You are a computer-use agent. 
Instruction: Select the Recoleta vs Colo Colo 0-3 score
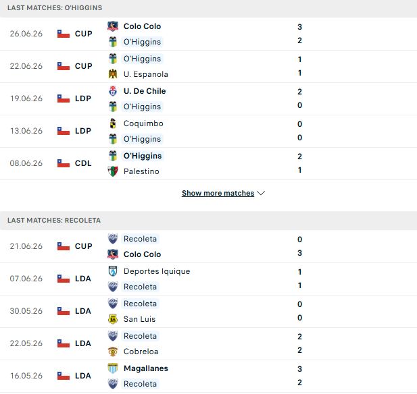click(x=299, y=246)
